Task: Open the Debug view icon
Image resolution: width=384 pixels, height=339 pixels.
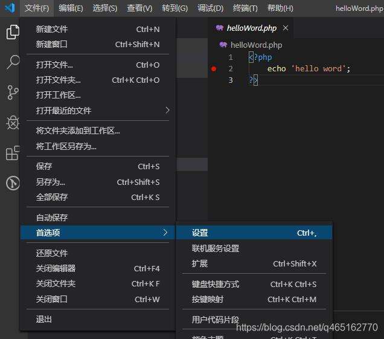Action: [13, 122]
